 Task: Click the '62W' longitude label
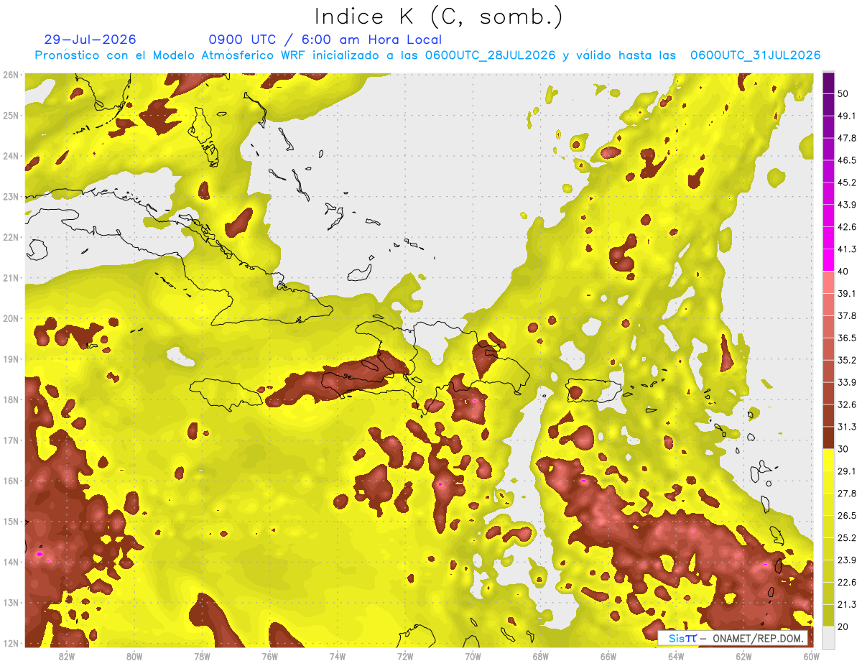[x=743, y=657]
